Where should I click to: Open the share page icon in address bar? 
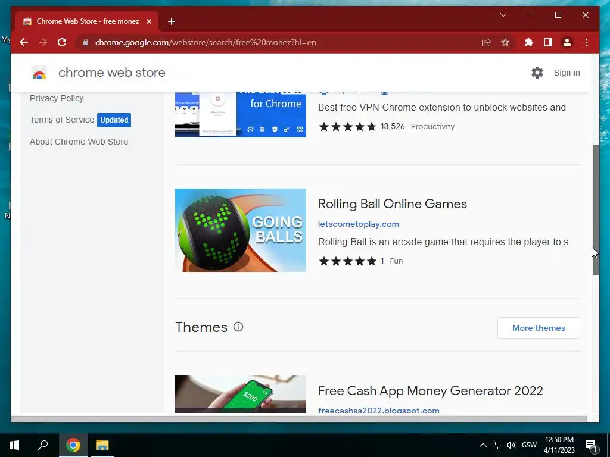tap(486, 42)
